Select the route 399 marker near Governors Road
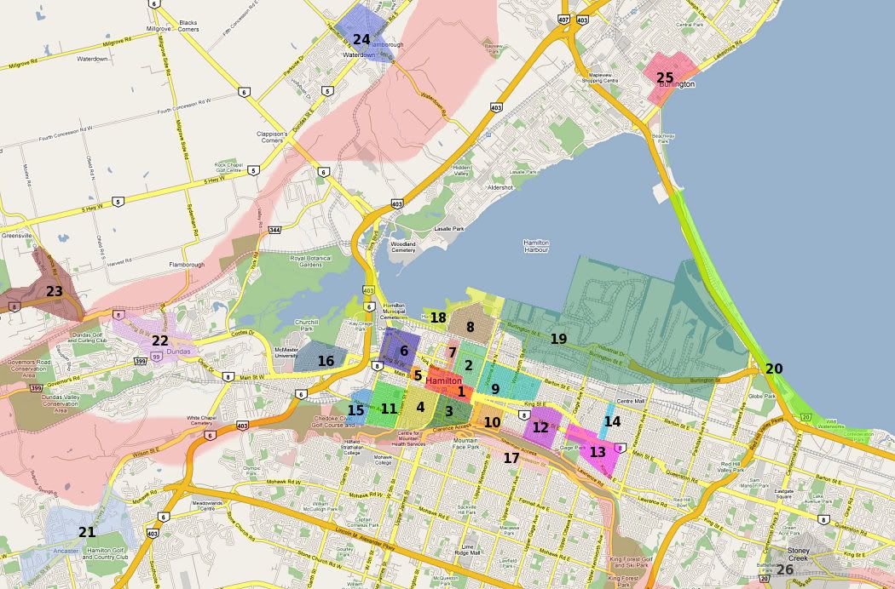Viewport: 895px width, 589px height. (35, 388)
